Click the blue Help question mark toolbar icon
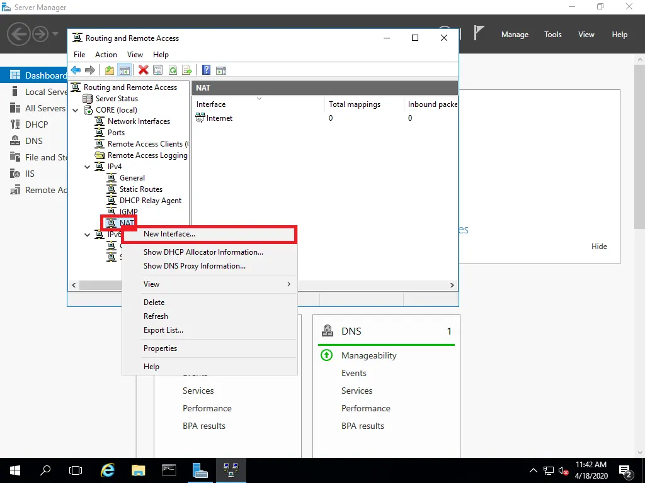The width and height of the screenshot is (645, 483). [x=207, y=70]
